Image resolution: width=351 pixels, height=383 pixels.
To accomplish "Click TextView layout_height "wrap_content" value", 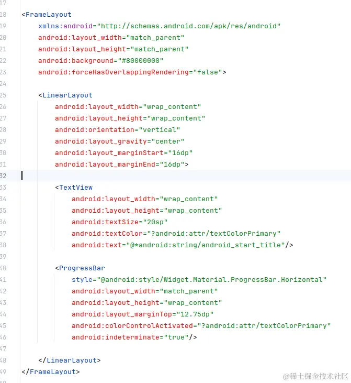I will [x=193, y=211].
